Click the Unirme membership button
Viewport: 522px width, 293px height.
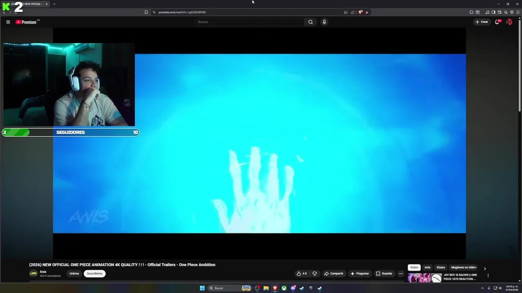point(74,273)
